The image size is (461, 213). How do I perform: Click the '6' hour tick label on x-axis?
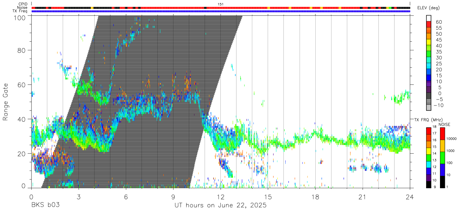(x=126, y=197)
